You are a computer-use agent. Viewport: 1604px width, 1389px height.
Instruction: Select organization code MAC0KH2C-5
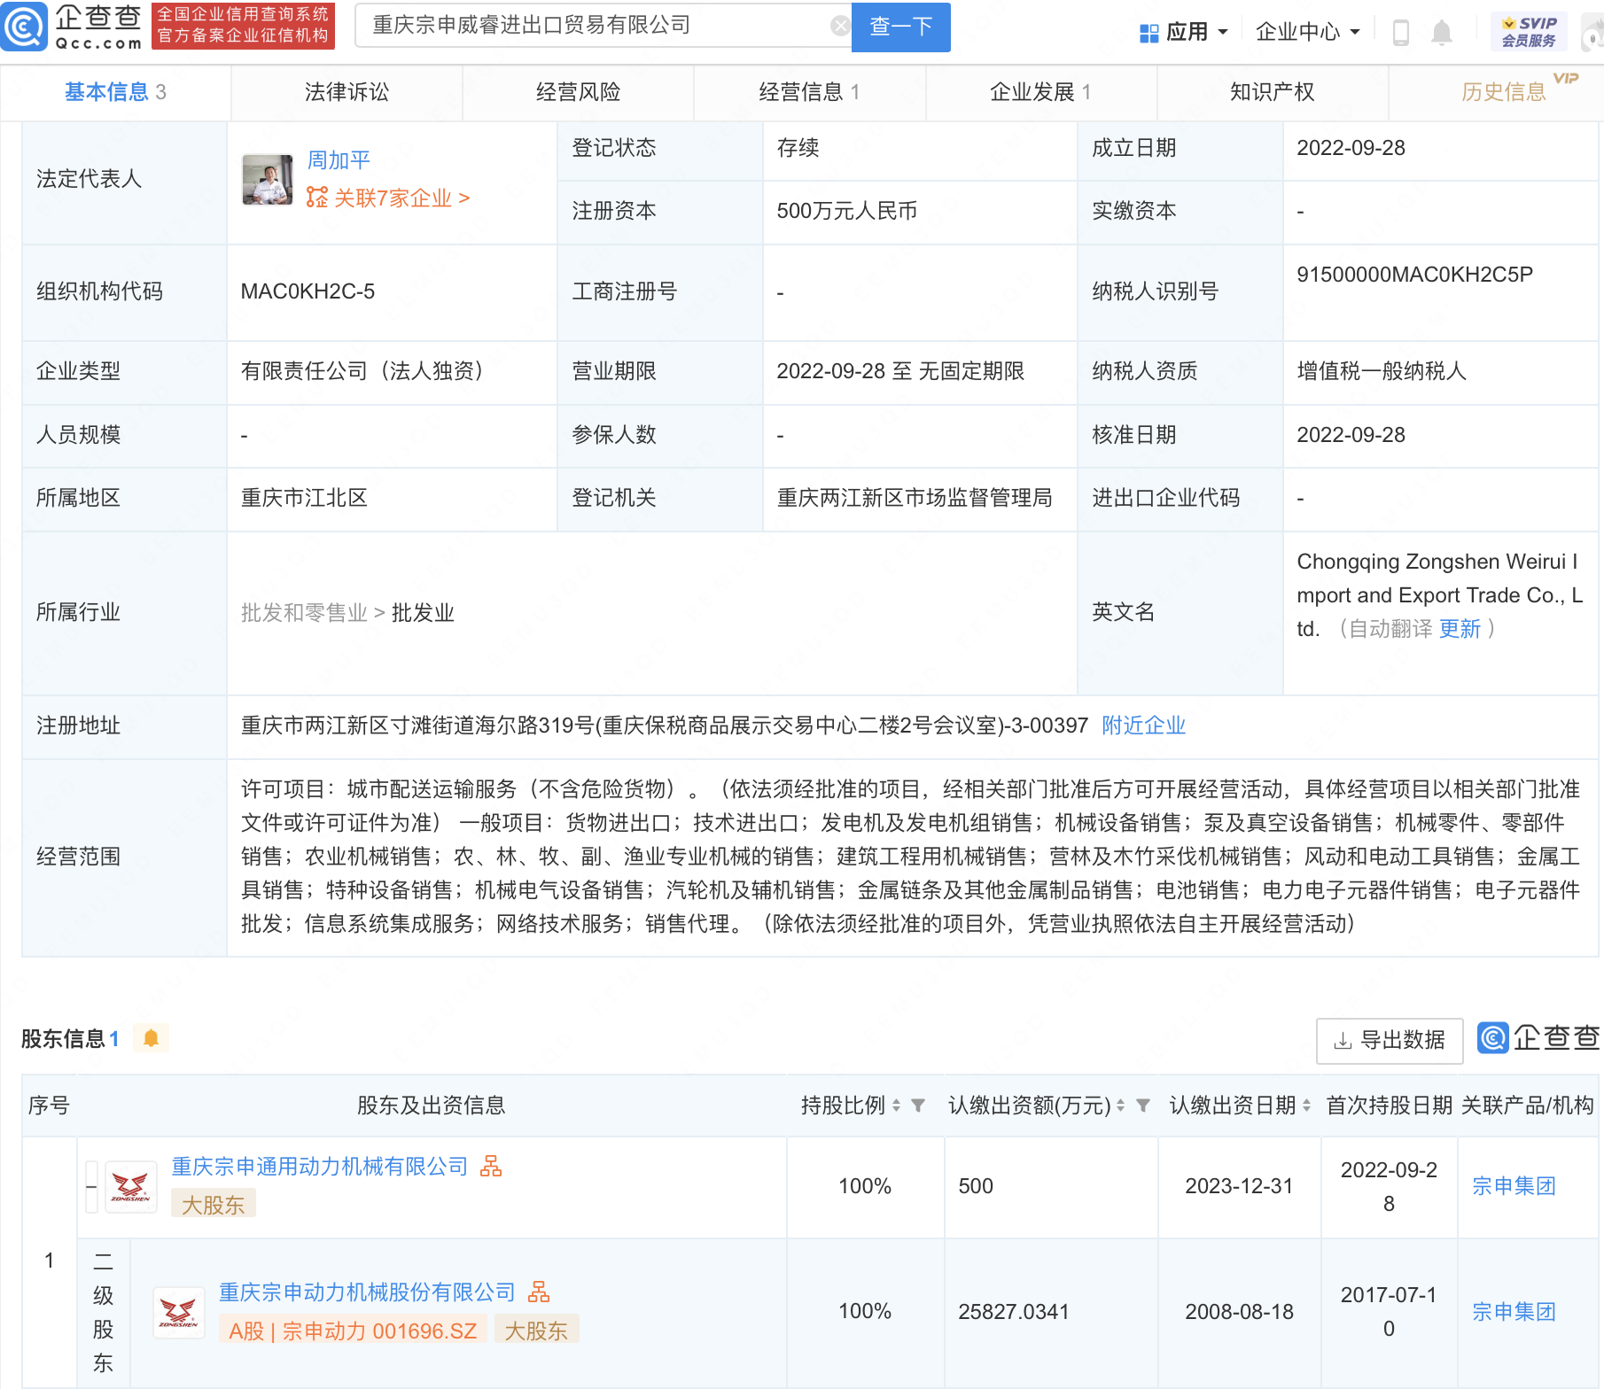click(x=308, y=291)
